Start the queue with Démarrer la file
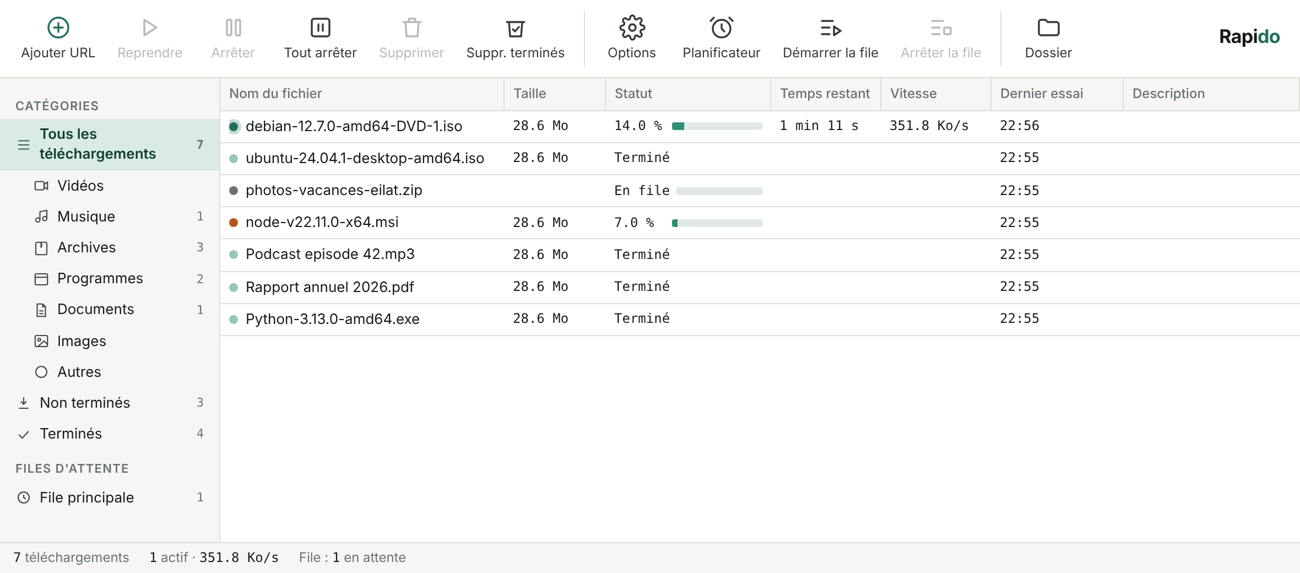Screen dimensions: 1300x573 830,37
